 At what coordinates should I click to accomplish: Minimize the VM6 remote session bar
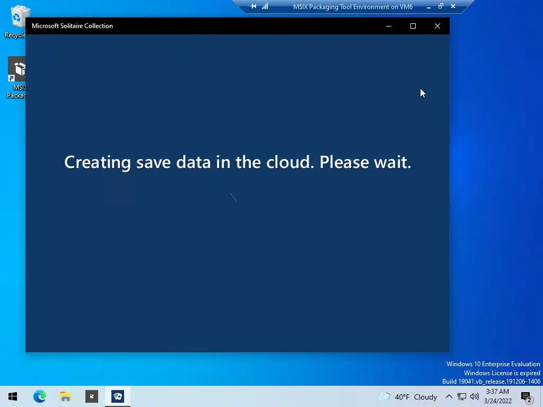coord(428,6)
